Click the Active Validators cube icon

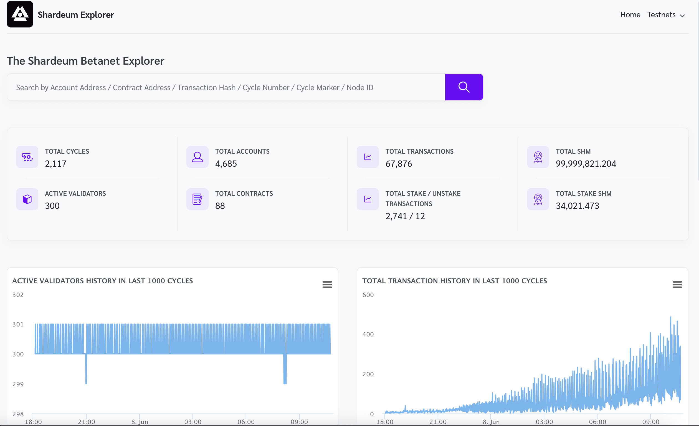click(x=27, y=199)
